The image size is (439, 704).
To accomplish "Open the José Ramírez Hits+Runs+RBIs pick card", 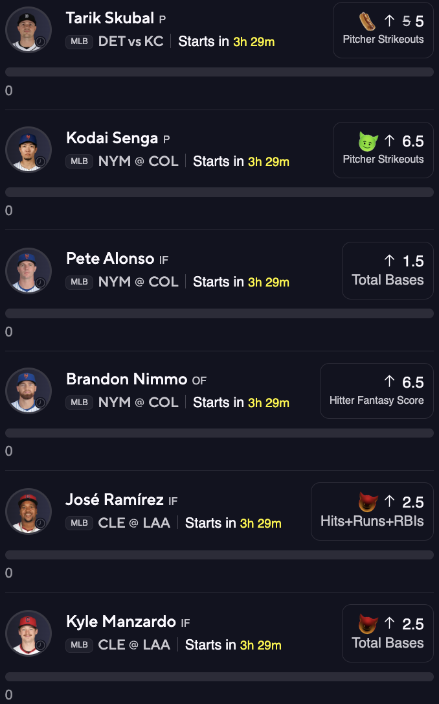I will 372,511.
